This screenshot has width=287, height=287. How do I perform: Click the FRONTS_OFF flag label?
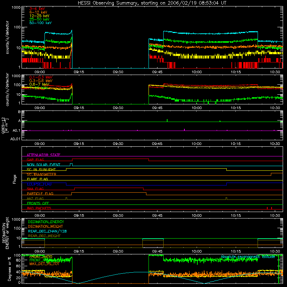(38, 203)
